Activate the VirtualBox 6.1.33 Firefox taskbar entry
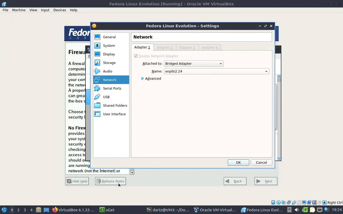 pyautogui.click(x=73, y=210)
